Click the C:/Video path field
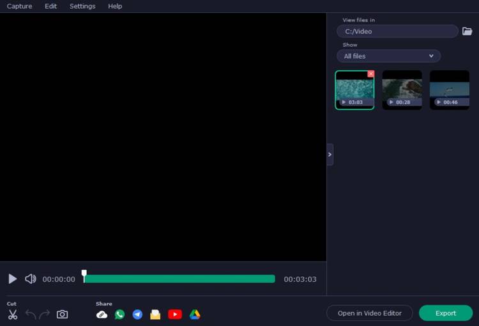The width and height of the screenshot is (479, 326). coord(397,31)
